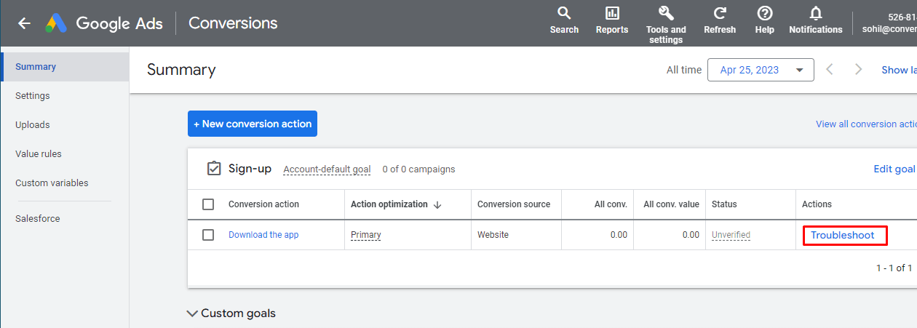This screenshot has height=328, width=917.
Task: Open the Help menu
Action: pos(765,20)
